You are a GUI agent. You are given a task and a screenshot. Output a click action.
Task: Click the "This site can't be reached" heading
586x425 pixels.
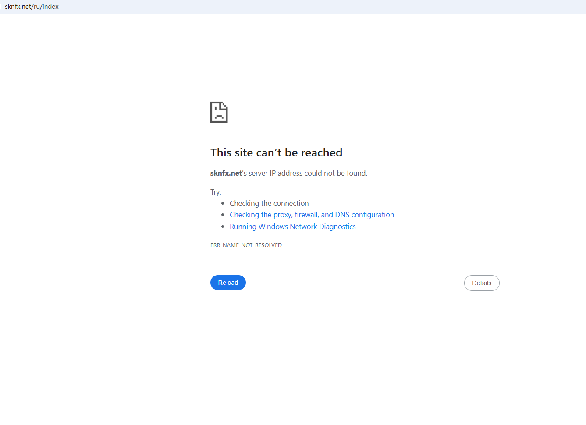point(276,152)
